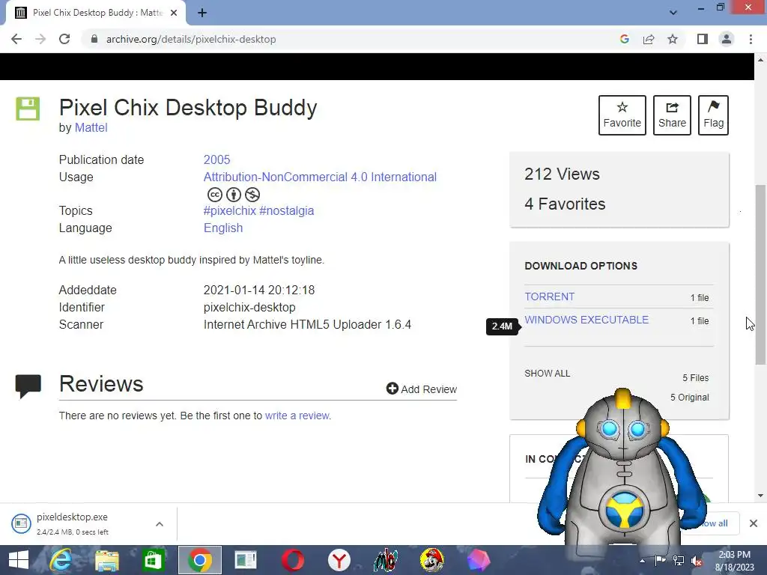
Task: Click Add Review
Action: [422, 389]
